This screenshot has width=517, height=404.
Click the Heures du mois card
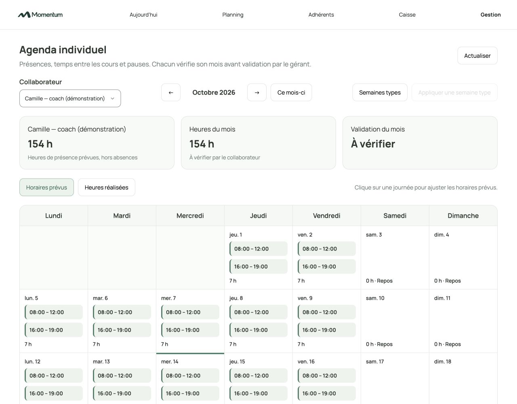click(x=258, y=143)
